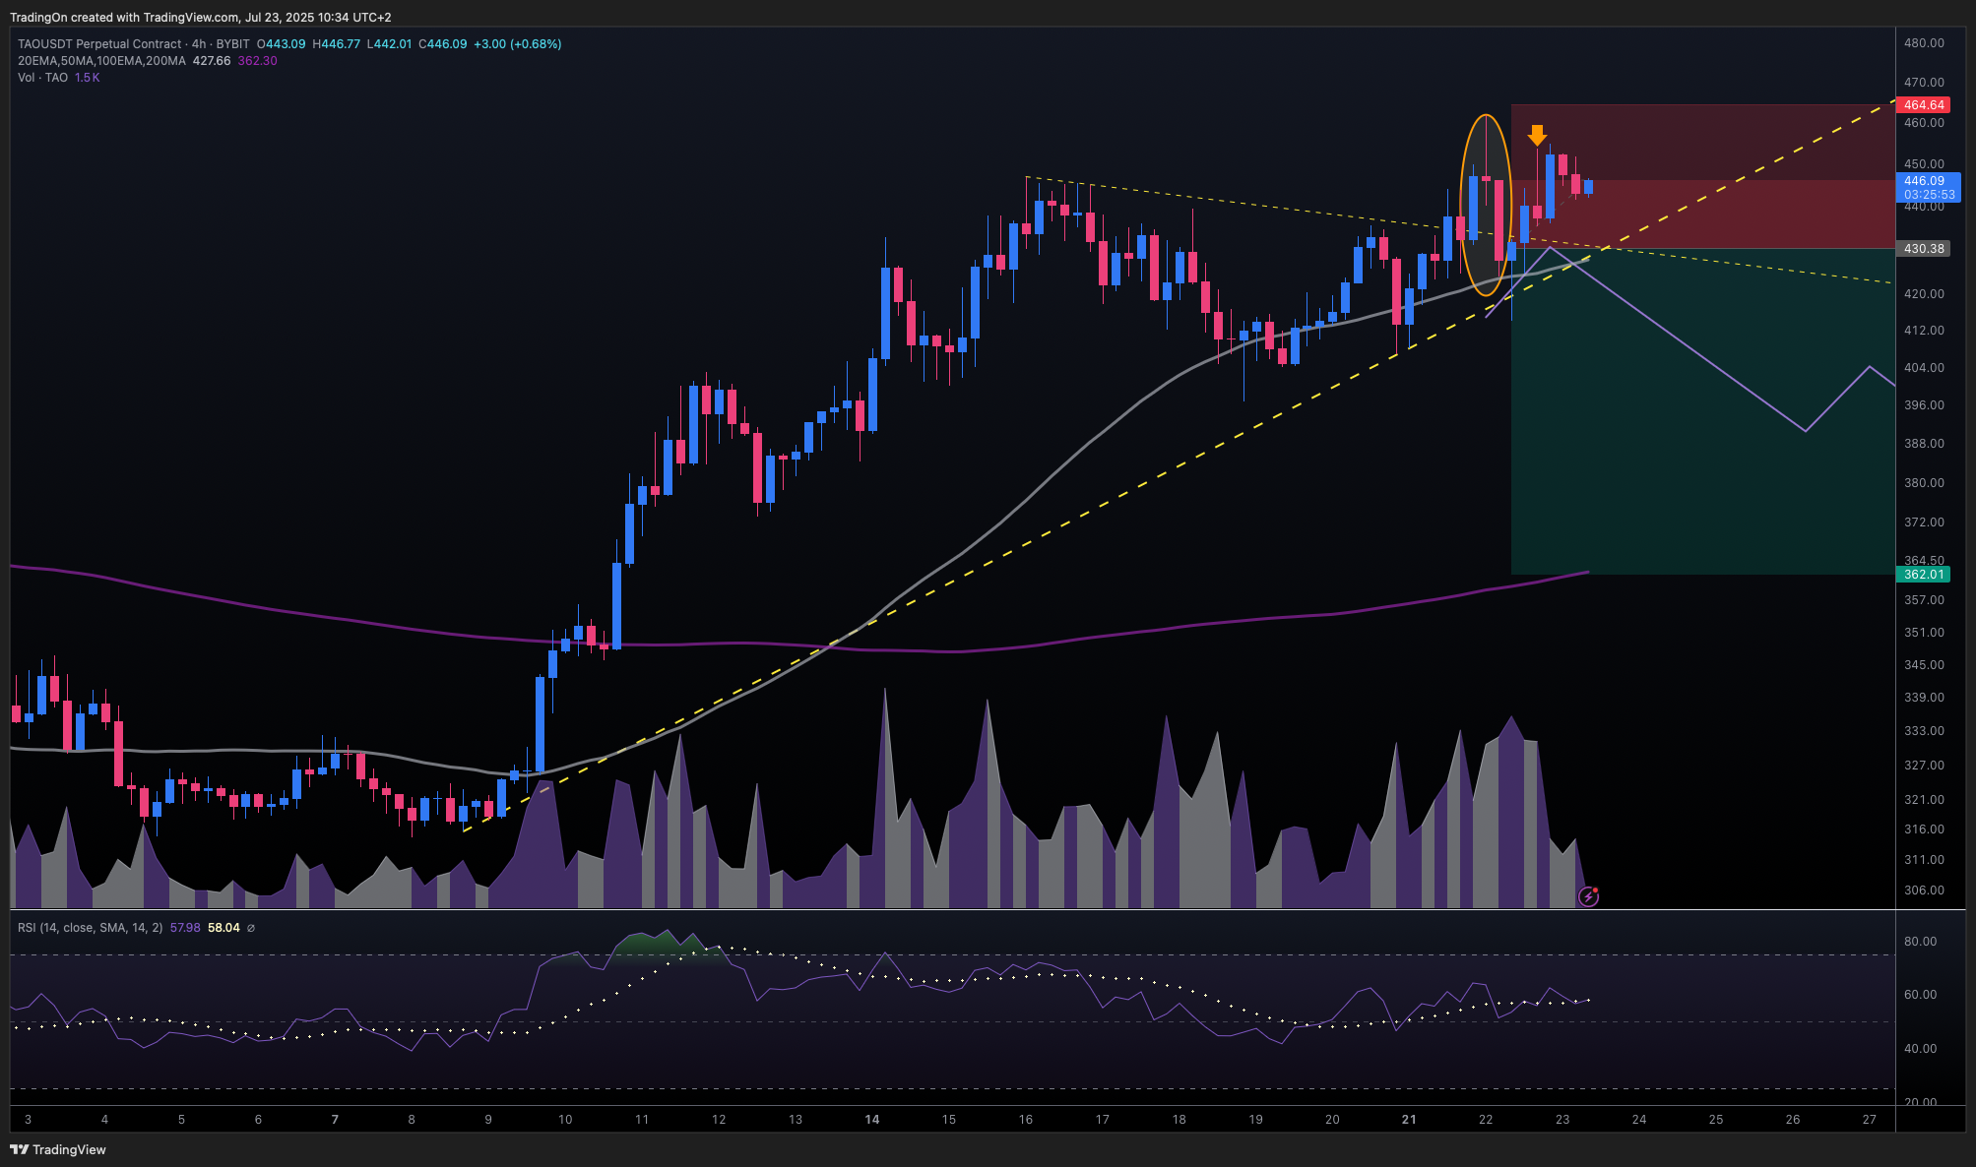Click the change value +3.00 (+0.68%)
The width and height of the screenshot is (1976, 1167).
coord(518,44)
